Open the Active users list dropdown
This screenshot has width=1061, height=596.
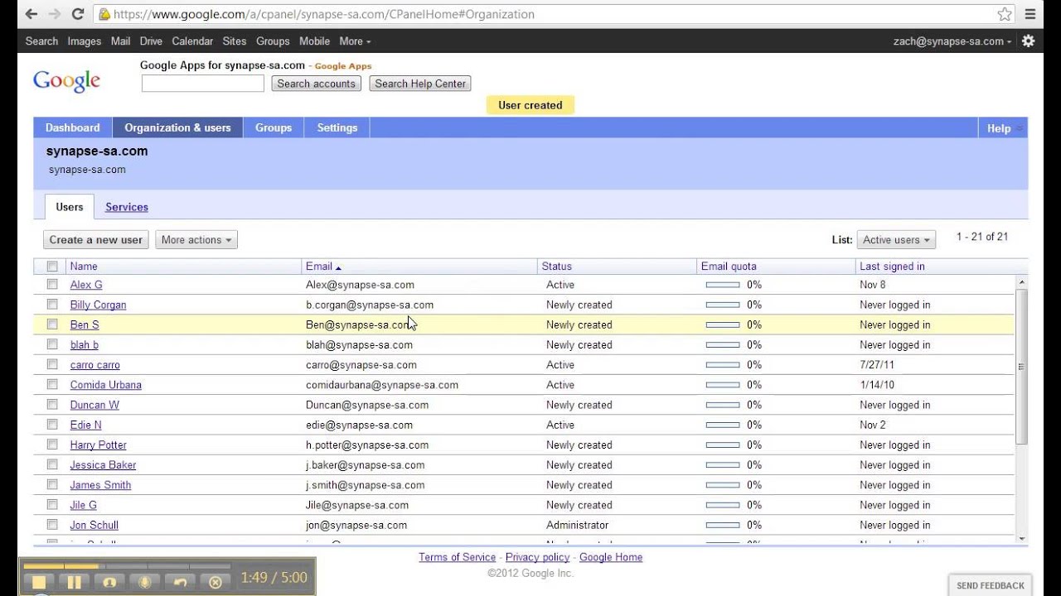[896, 240]
